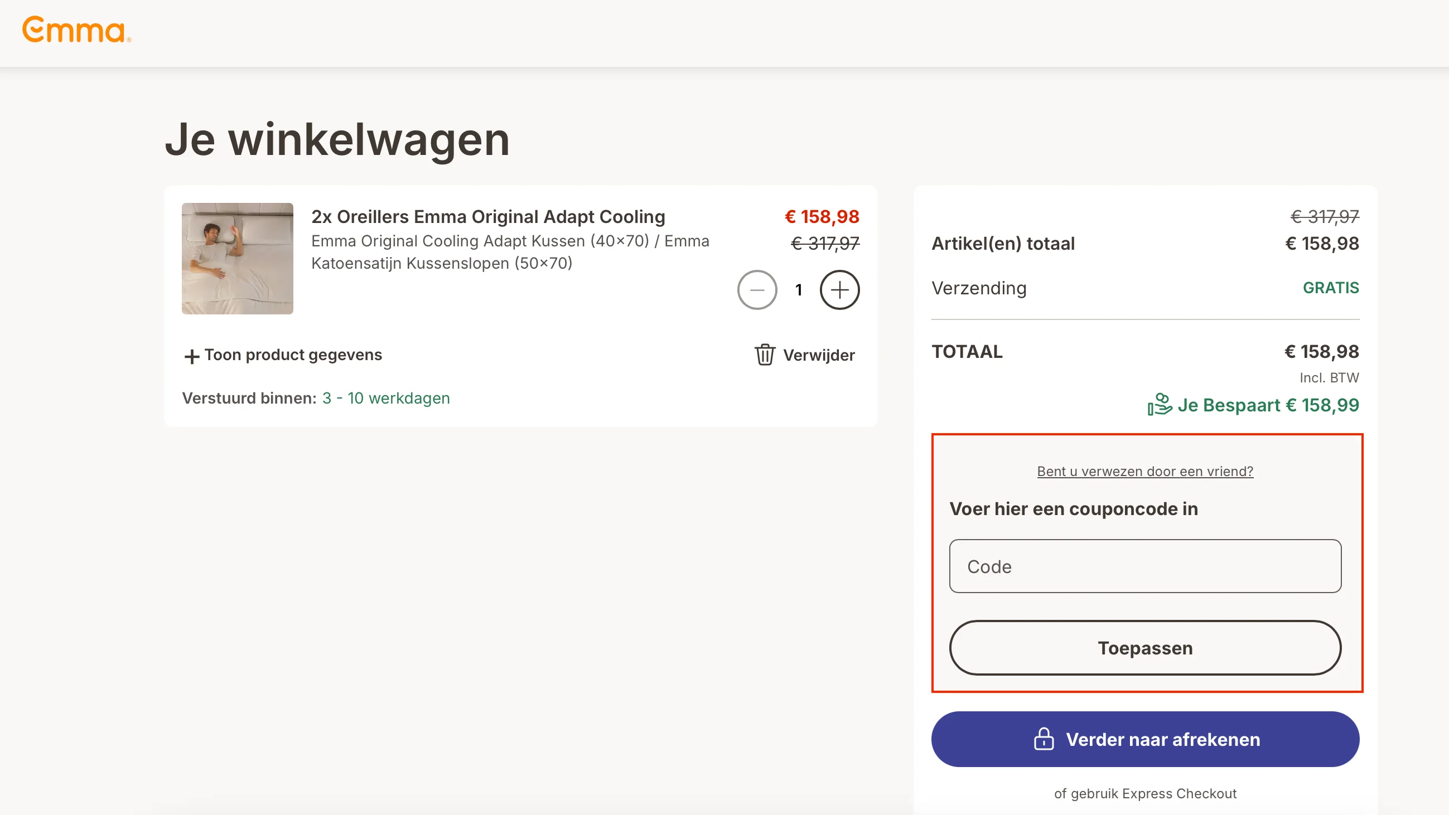Click the Emma logo in the header

tap(76, 31)
